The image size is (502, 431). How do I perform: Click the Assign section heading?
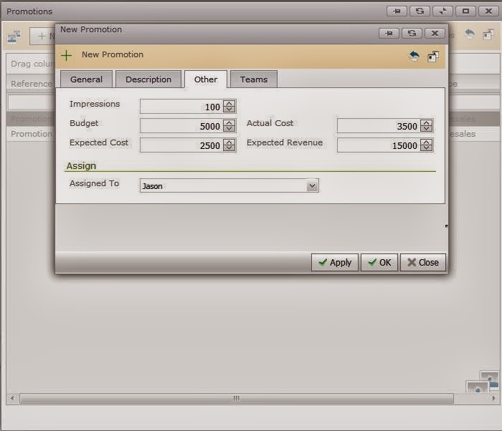coord(81,165)
